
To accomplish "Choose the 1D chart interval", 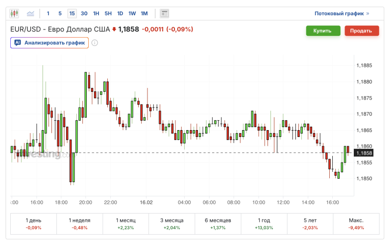I will click(x=120, y=13).
